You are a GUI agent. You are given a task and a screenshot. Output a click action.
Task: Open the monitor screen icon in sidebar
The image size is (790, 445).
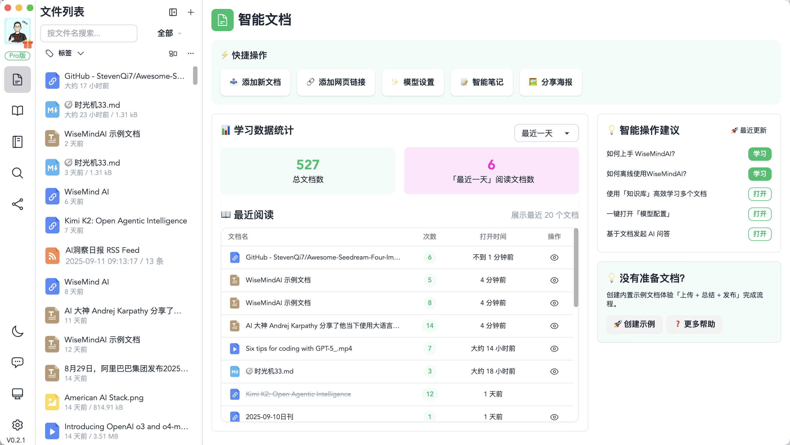pos(18,394)
